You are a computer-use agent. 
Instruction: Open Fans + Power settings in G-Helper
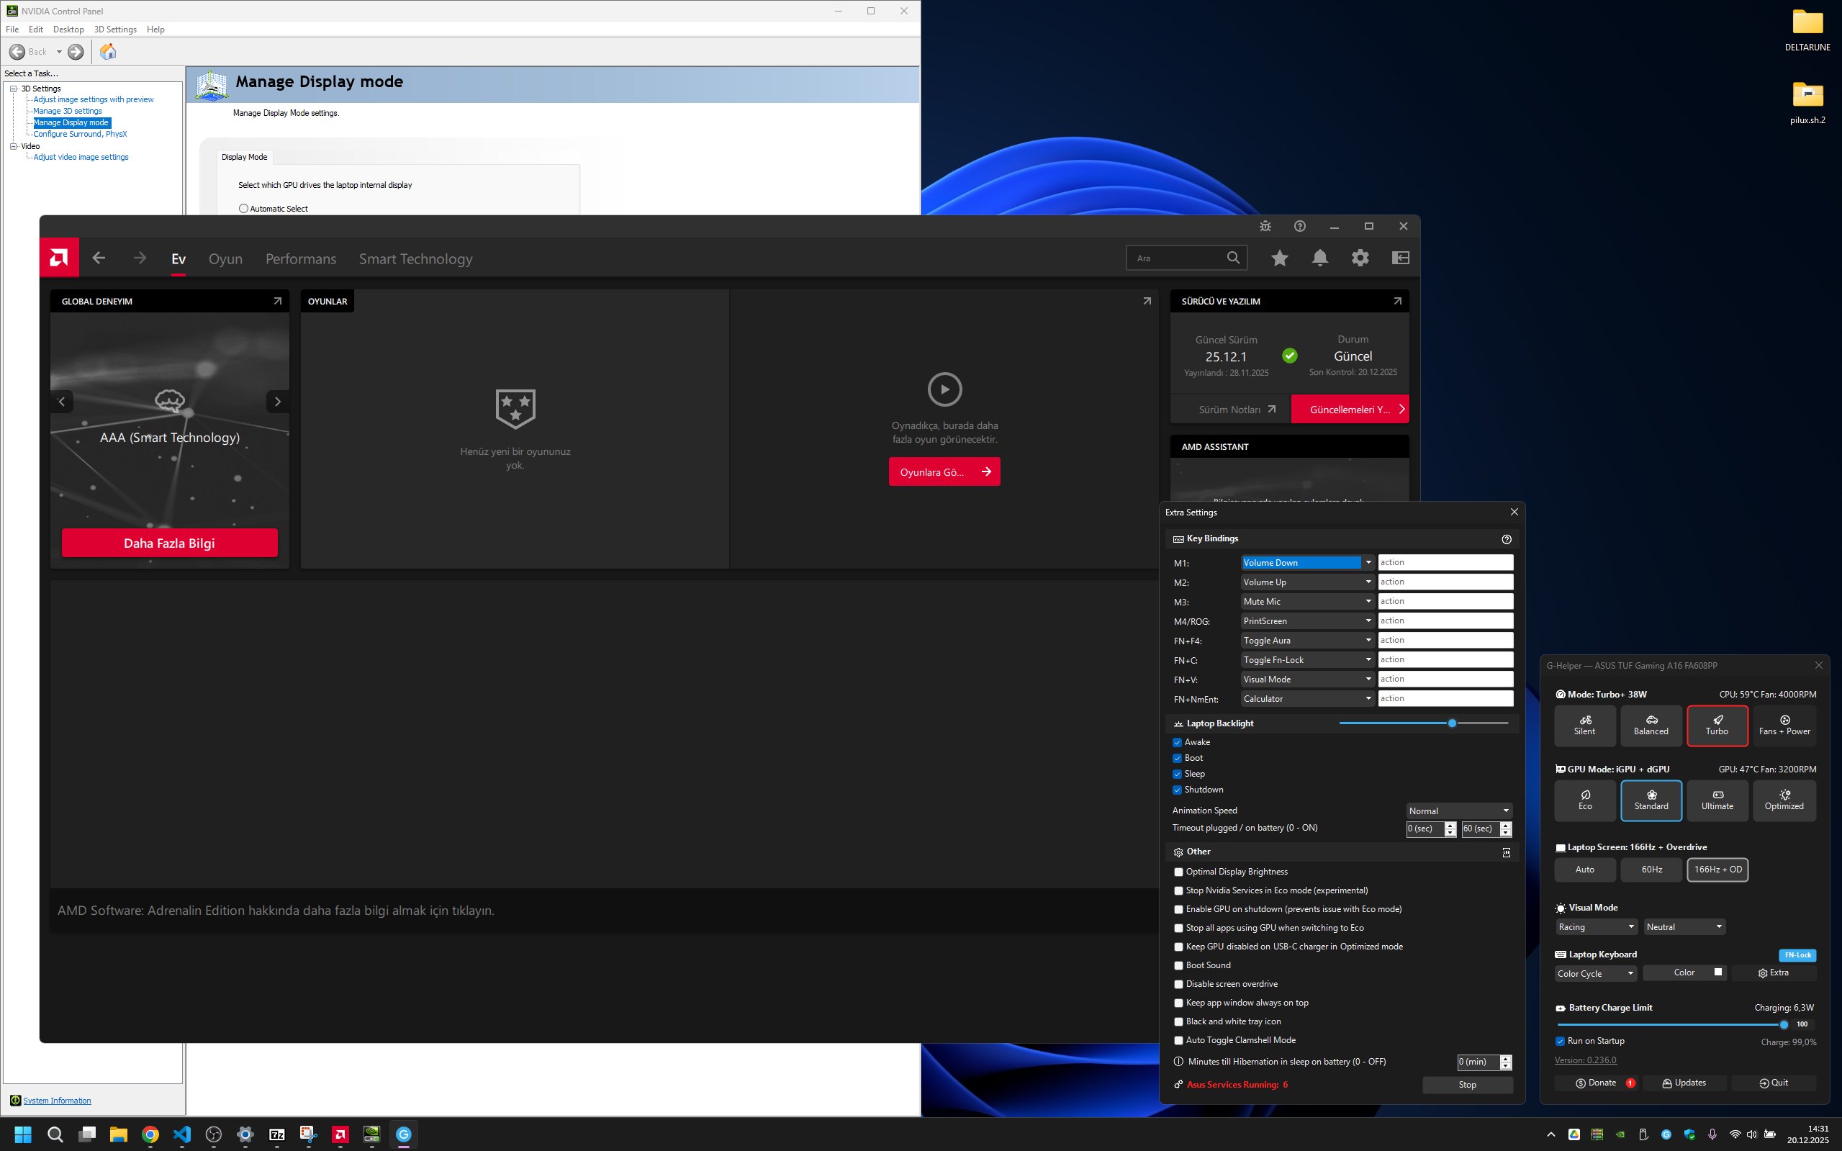coord(1784,726)
